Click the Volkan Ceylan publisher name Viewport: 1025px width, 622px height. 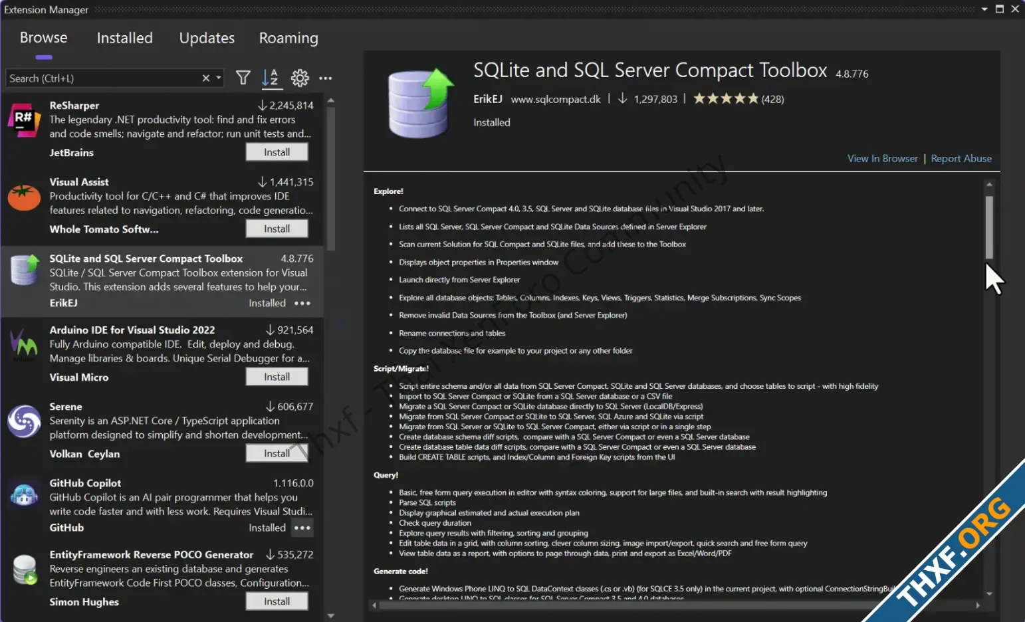tap(84, 454)
